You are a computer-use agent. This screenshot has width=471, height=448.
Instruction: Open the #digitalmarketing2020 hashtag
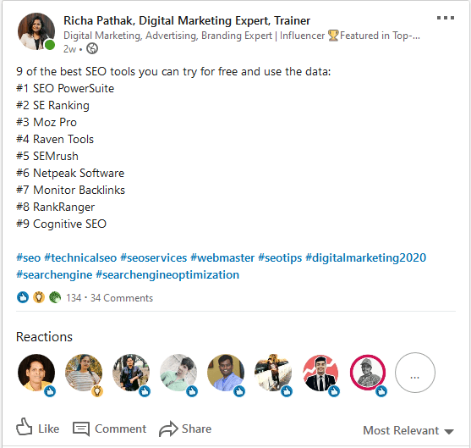pyautogui.click(x=365, y=257)
